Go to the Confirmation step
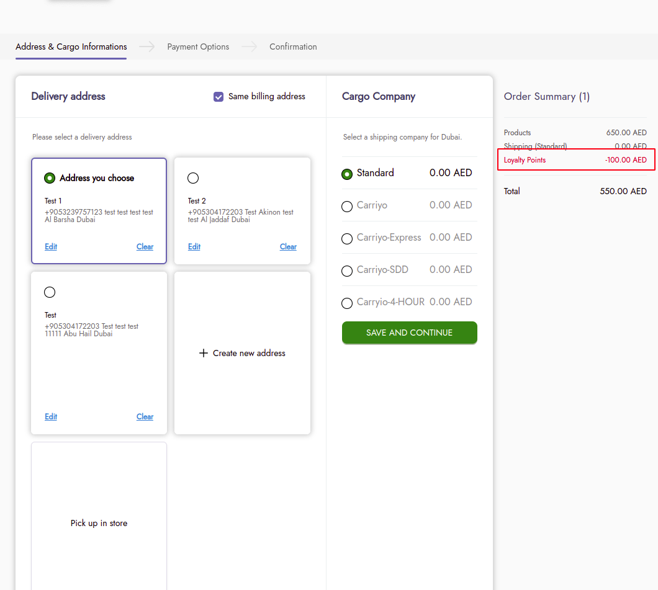The image size is (658, 590). tap(293, 47)
